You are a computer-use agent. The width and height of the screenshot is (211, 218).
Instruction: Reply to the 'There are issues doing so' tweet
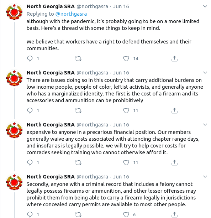pos(30,111)
